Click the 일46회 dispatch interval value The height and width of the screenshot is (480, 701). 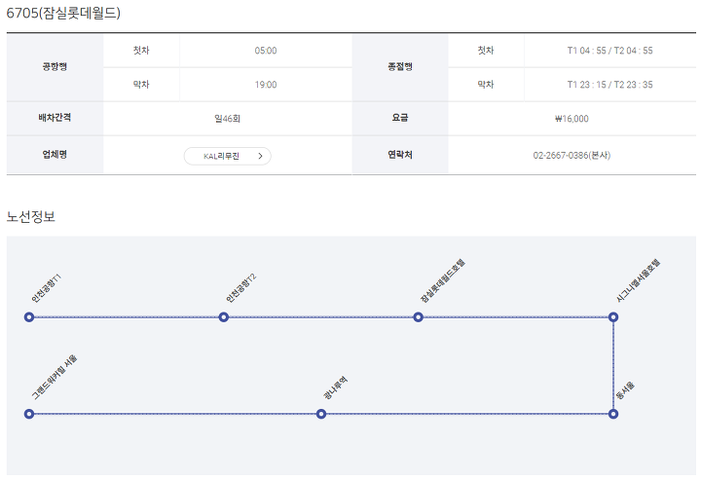227,119
